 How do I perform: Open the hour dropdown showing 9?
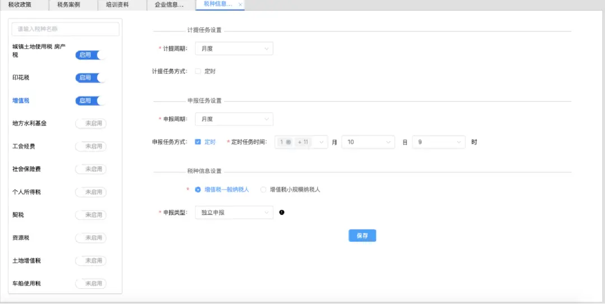click(439, 142)
